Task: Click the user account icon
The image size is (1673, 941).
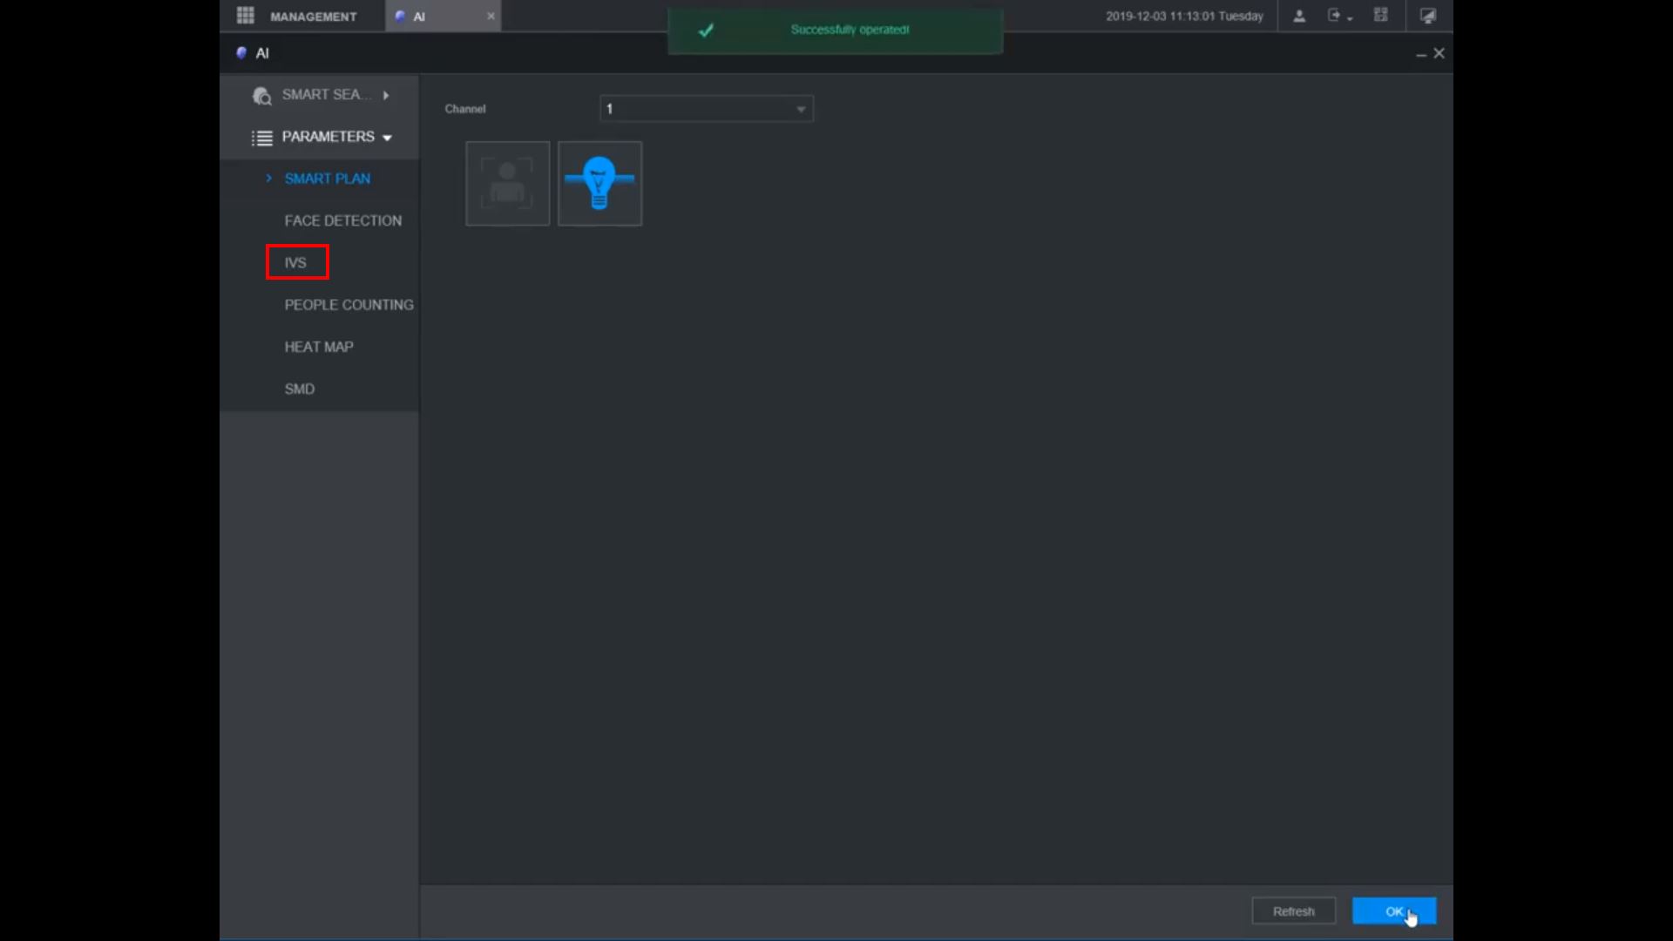Action: [1299, 16]
